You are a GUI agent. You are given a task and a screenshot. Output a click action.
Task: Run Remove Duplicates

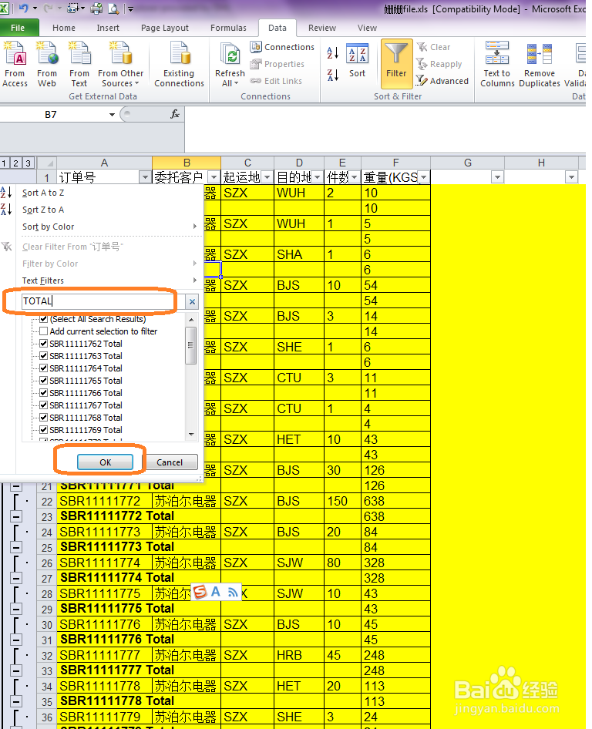coord(540,64)
